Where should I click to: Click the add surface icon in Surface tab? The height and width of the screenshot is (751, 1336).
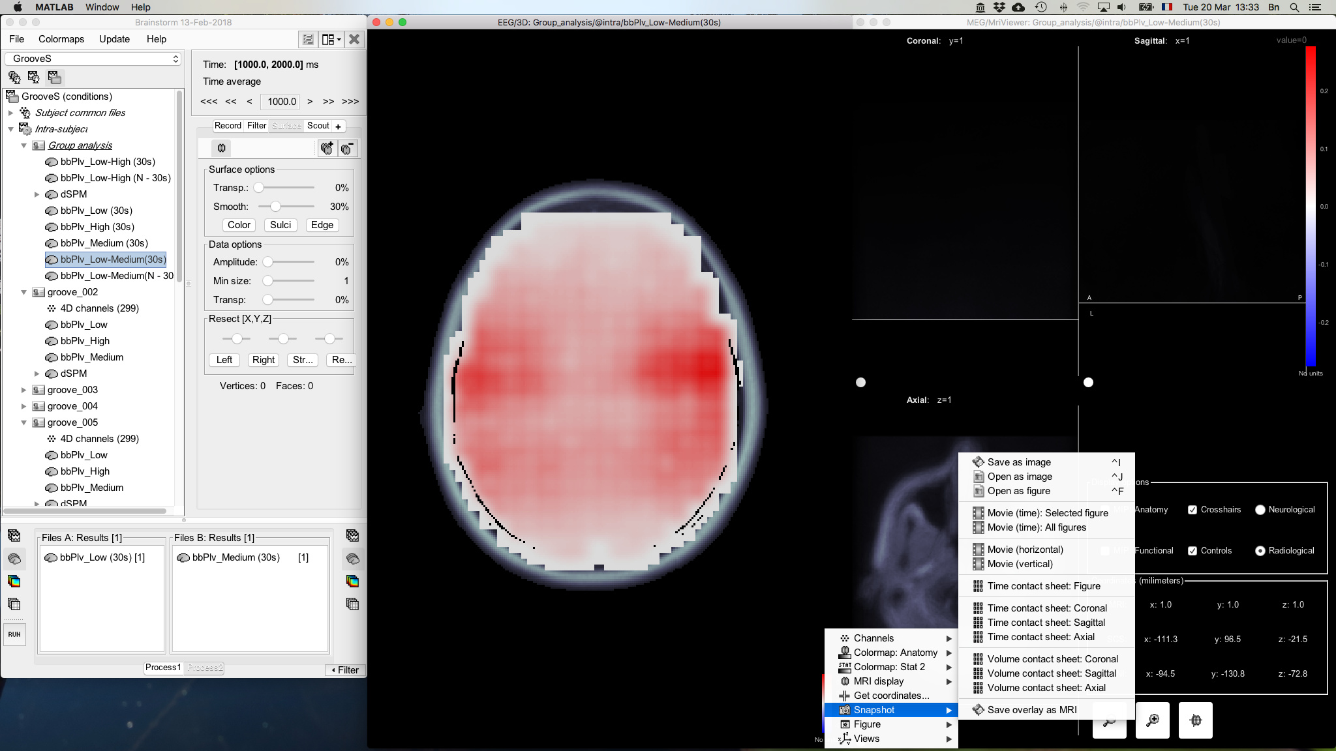[x=327, y=149]
